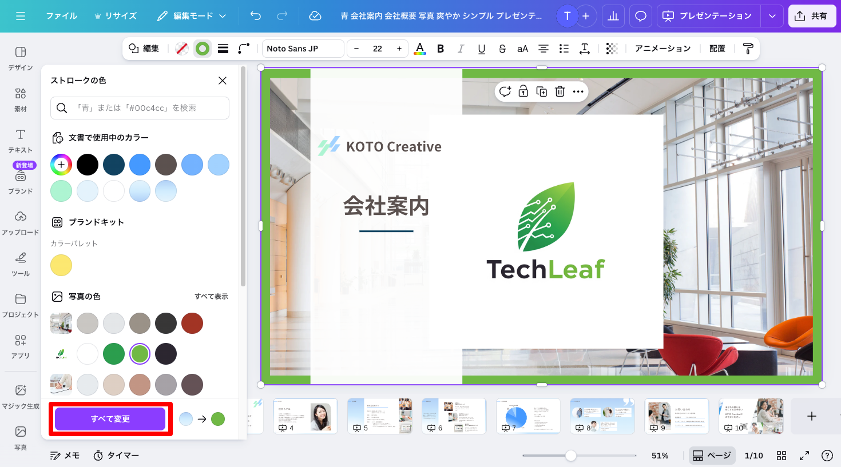Delete element using the trash icon

pos(560,91)
